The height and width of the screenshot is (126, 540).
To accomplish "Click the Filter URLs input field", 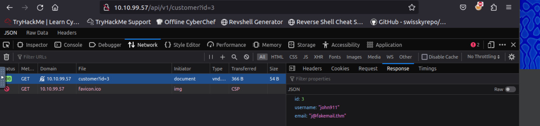I will [x=108, y=57].
